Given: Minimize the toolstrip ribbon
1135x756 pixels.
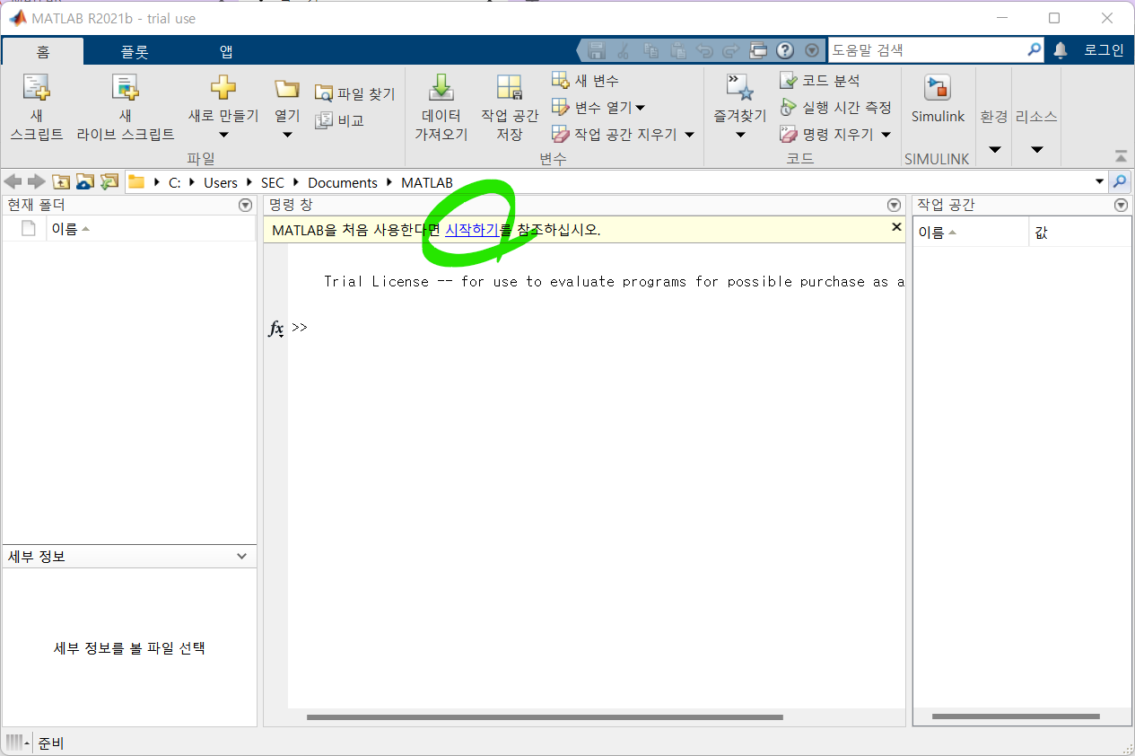Looking at the screenshot, I should click(x=1121, y=155).
